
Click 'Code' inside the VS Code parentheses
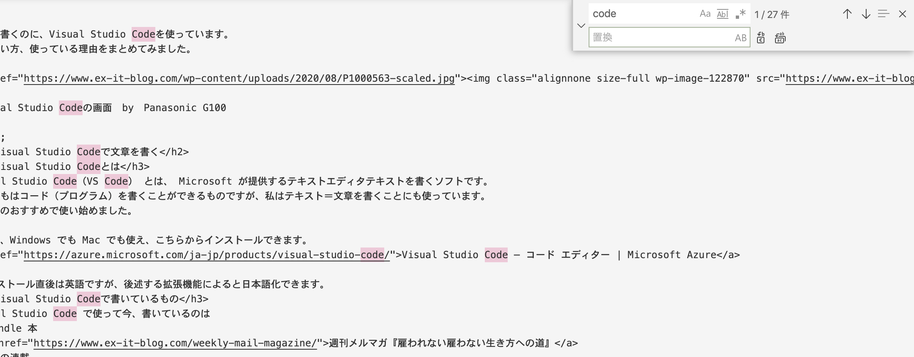click(116, 181)
